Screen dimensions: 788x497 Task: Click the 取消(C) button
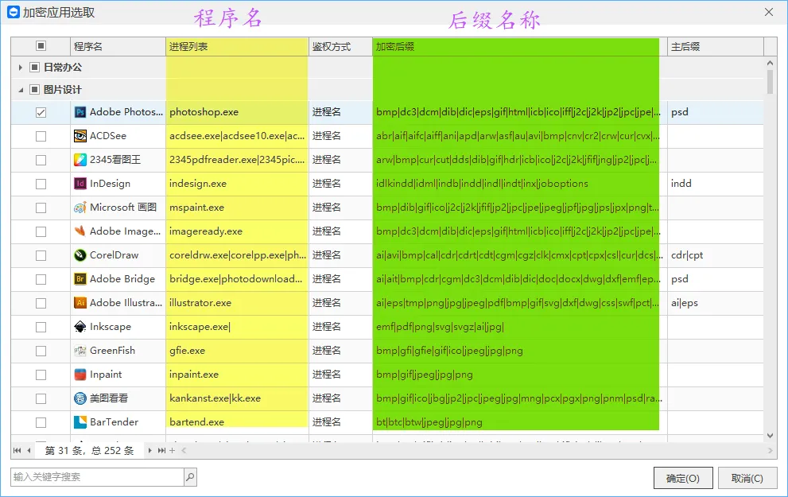coord(747,479)
